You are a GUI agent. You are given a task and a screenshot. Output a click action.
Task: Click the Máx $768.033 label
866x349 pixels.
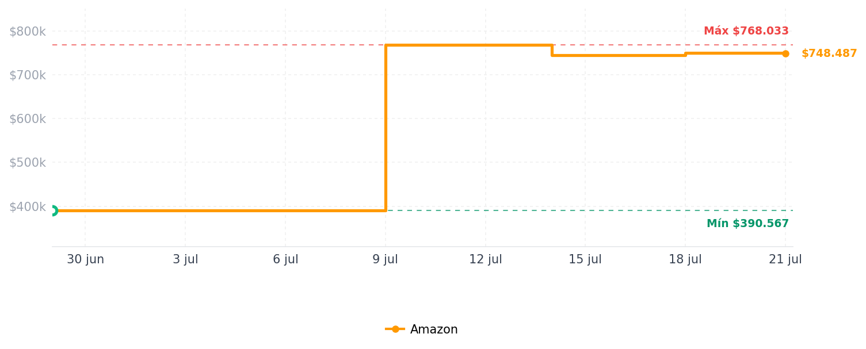pos(746,31)
